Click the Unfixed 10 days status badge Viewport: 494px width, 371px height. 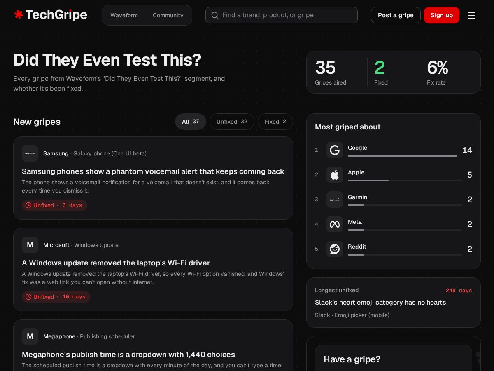click(x=56, y=297)
